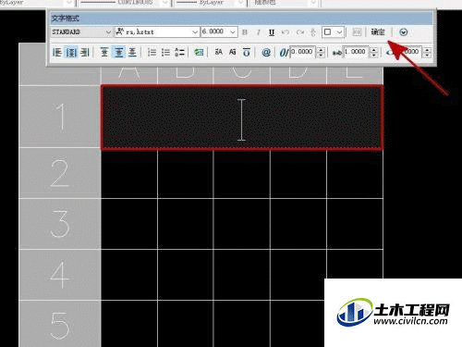This screenshot has width=462, height=347.
Task: Select the empty cell in column E, row 2
Action: coord(355,174)
